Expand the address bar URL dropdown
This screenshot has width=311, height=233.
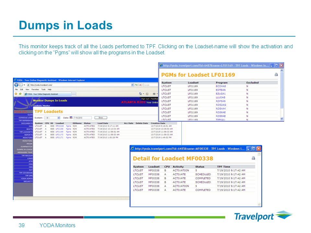[132, 85]
